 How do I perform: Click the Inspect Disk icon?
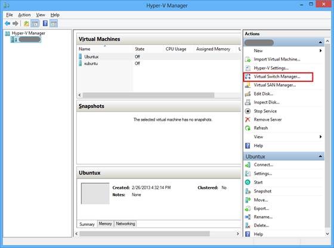pyautogui.click(x=248, y=102)
